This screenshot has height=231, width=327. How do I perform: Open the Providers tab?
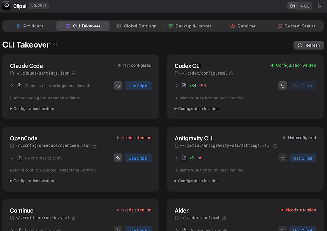point(29,26)
